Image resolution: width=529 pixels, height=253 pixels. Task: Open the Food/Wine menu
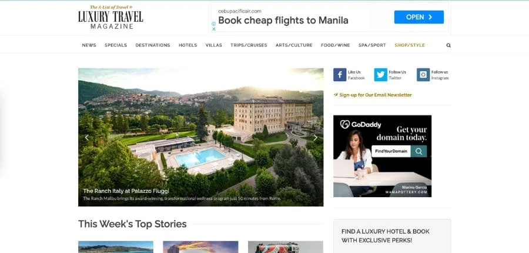[x=336, y=45]
